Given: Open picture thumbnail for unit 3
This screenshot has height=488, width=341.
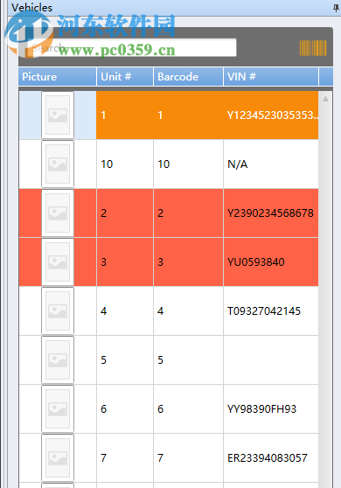Looking at the screenshot, I should tap(58, 261).
